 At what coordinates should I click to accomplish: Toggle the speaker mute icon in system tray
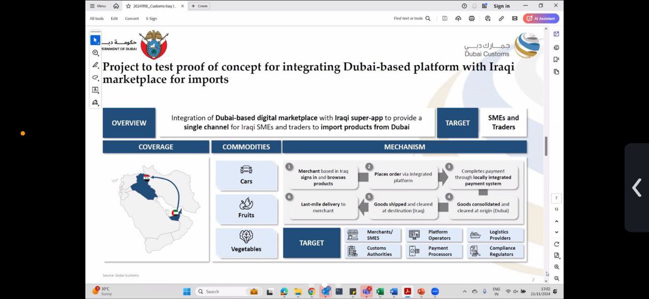click(x=516, y=291)
